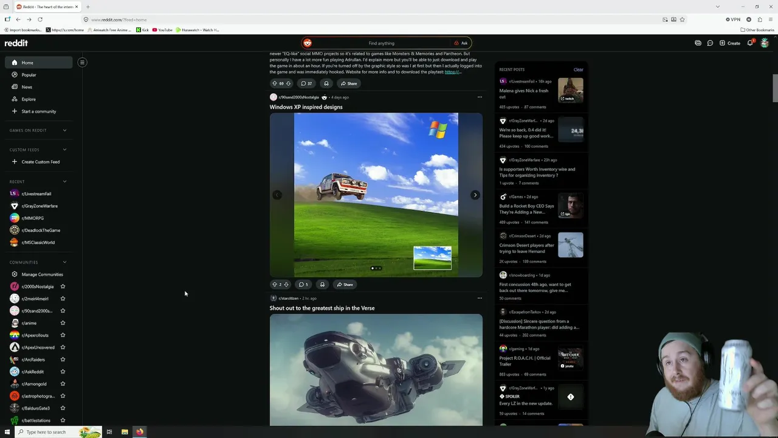This screenshot has height=438, width=778.
Task: Favorite r/AskReddit with its star
Action: [x=63, y=372]
